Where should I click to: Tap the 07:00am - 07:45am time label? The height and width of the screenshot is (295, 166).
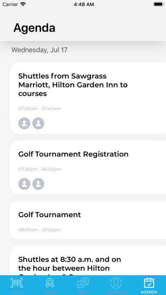39,109
